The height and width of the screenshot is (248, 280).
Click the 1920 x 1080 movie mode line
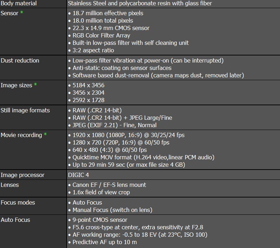128,135
